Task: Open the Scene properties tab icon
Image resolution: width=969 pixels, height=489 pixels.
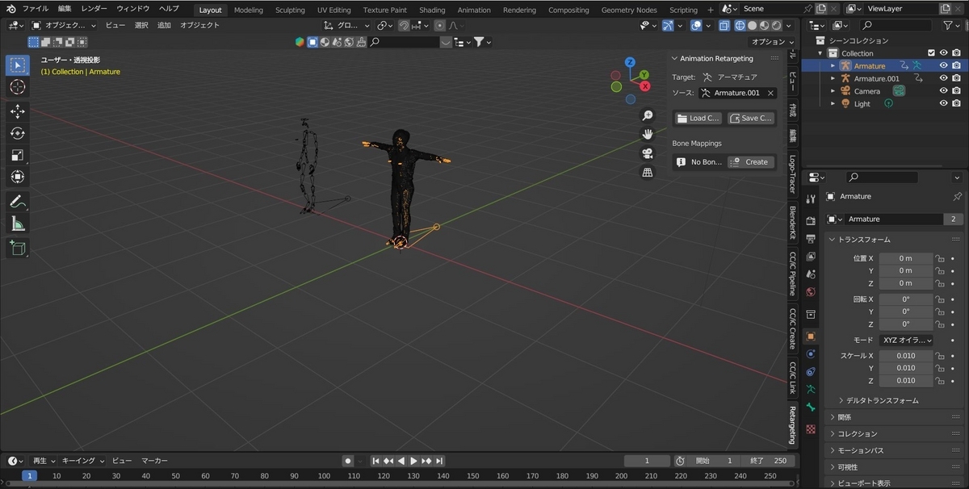Action: [x=811, y=274]
